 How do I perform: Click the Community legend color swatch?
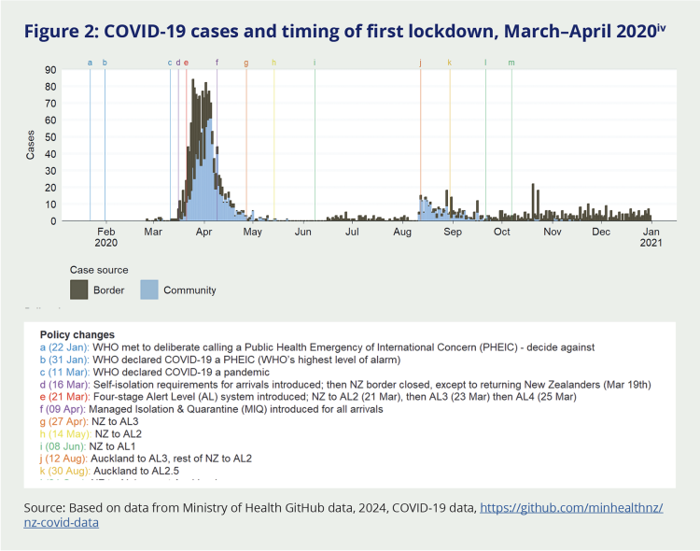click(149, 290)
